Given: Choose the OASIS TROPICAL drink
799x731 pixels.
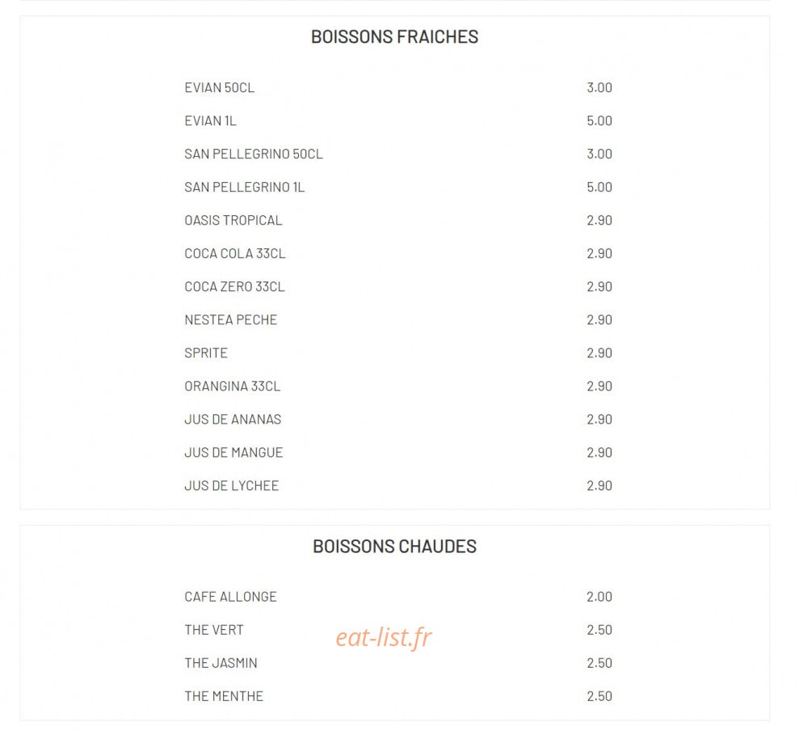Looking at the screenshot, I should click(233, 221).
